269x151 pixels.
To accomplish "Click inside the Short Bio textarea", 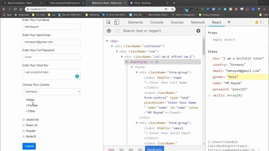I will [x=51, y=74].
